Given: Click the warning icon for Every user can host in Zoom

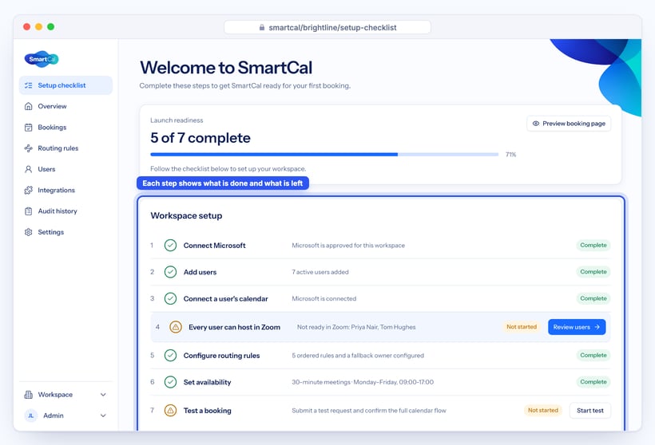Looking at the screenshot, I should coord(176,327).
